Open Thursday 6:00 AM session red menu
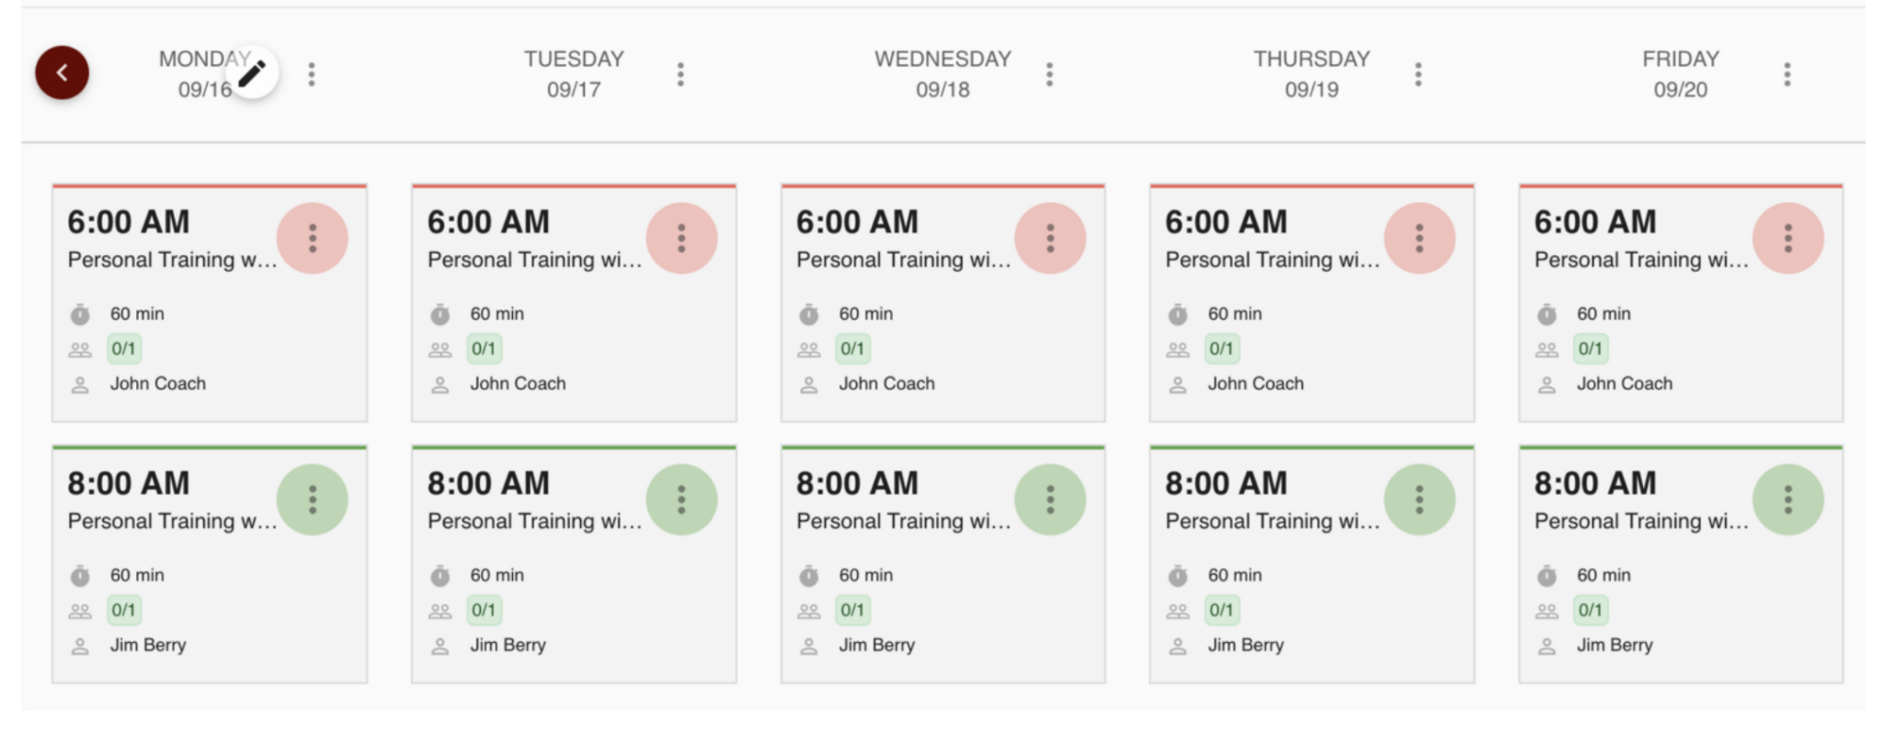This screenshot has height=744, width=1883. (1419, 239)
